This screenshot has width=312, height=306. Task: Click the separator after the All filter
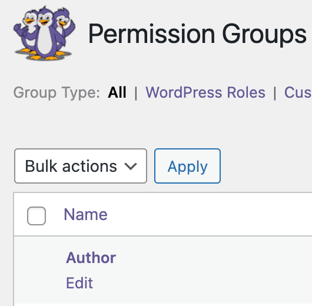(136, 93)
